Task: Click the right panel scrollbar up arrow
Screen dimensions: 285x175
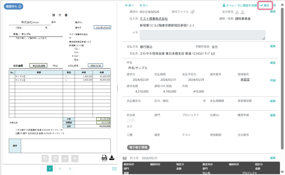Action: click(282, 5)
